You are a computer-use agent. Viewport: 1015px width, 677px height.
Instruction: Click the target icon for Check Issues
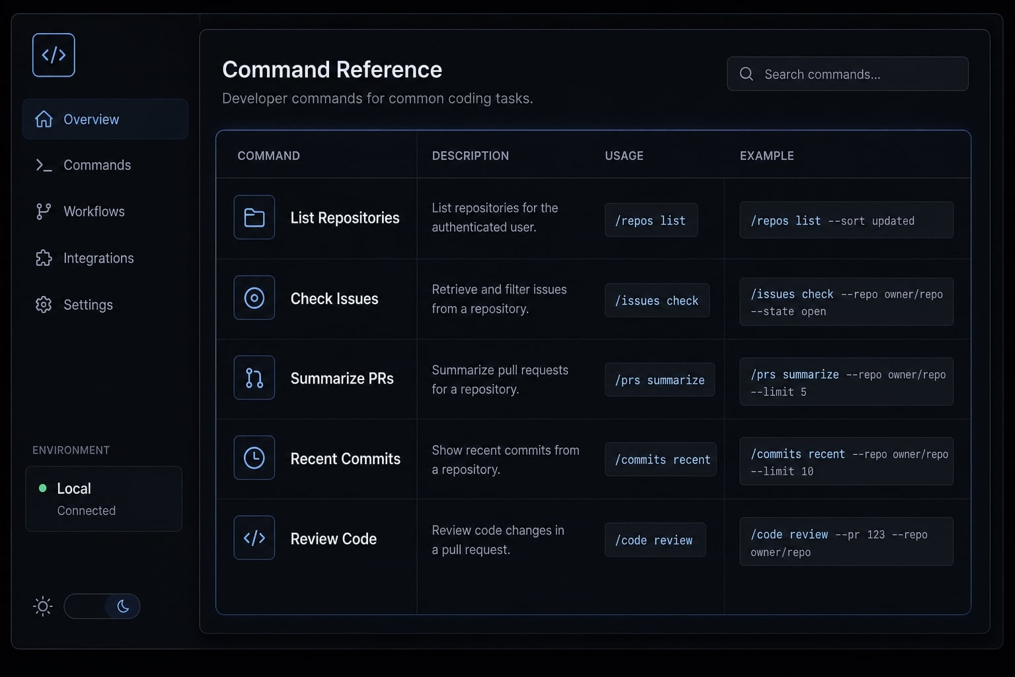(x=254, y=298)
